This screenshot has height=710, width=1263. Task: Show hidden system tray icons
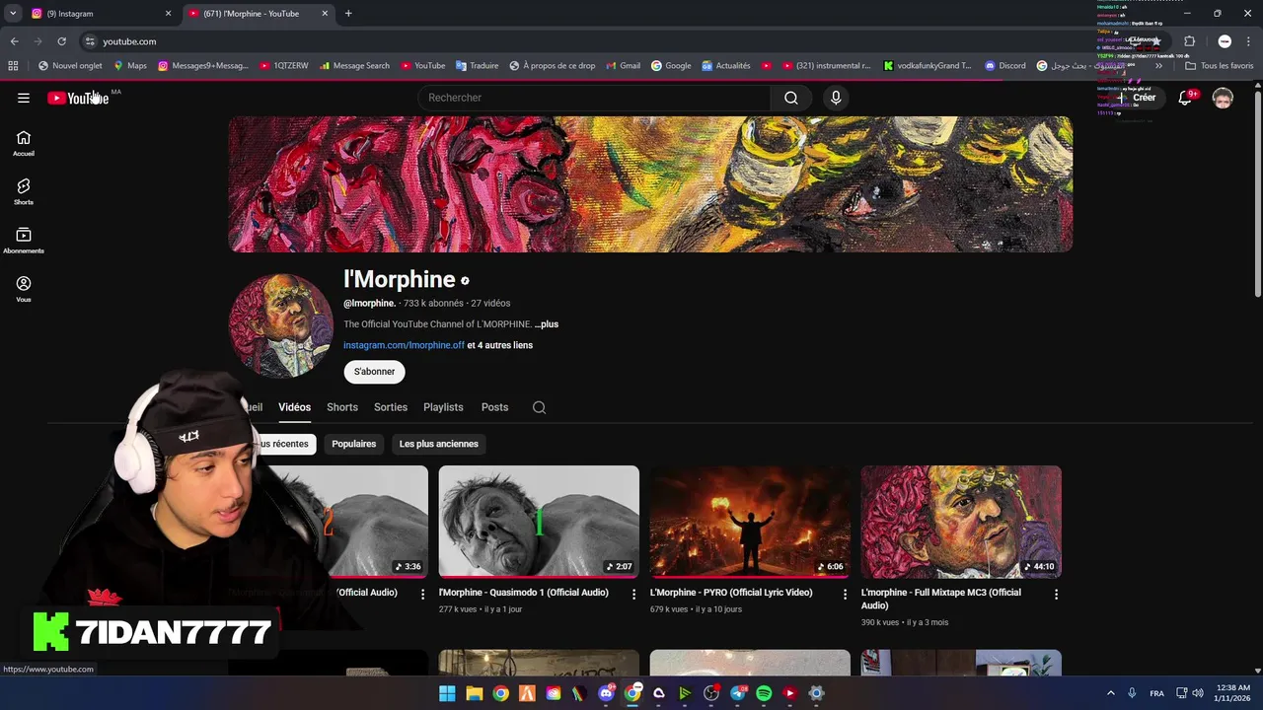point(1110,693)
